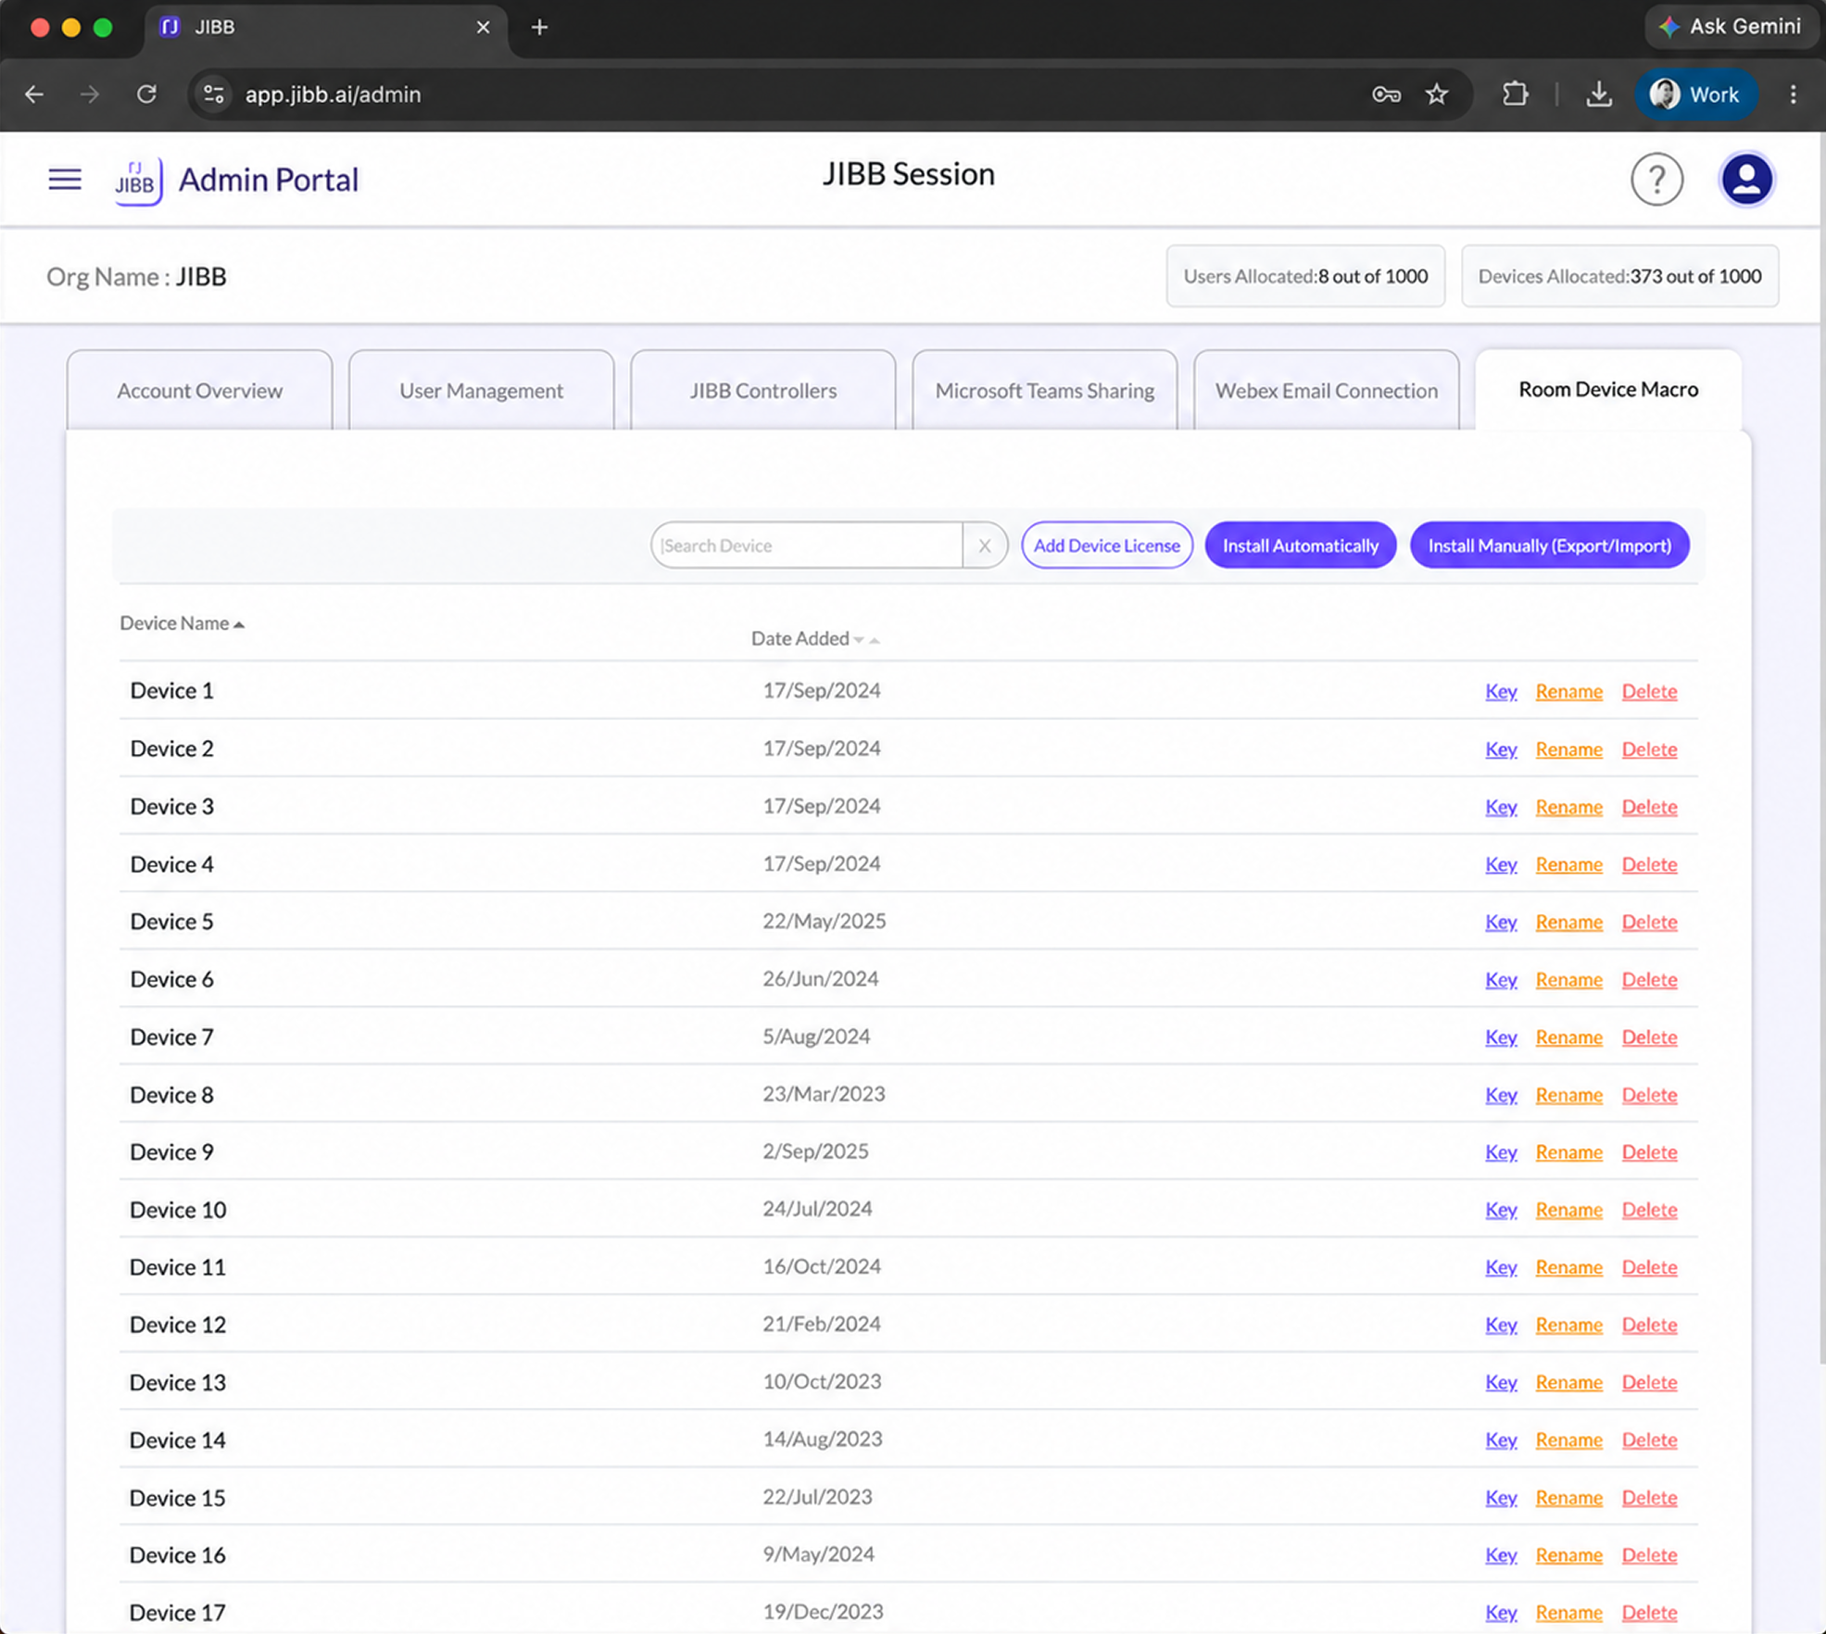Close the JIBB browser tab
Image resolution: width=1826 pixels, height=1634 pixels.
pos(483,28)
